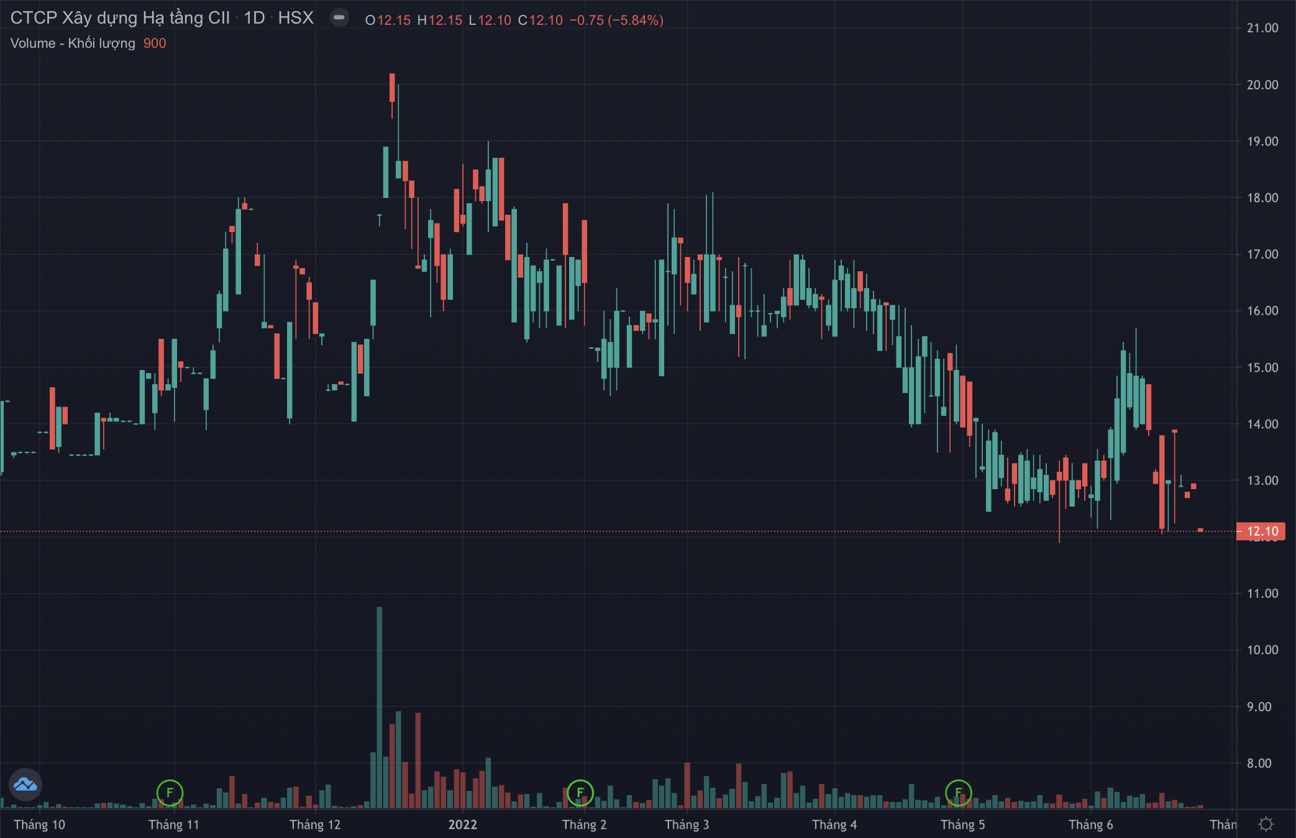Click the volume value 900
Image resolution: width=1296 pixels, height=838 pixels.
[155, 43]
